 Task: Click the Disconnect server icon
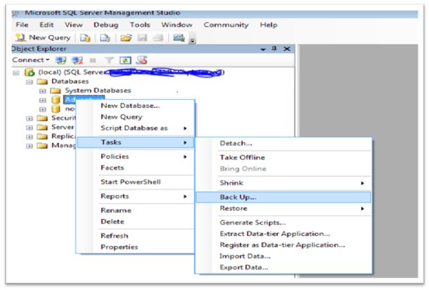[77, 60]
